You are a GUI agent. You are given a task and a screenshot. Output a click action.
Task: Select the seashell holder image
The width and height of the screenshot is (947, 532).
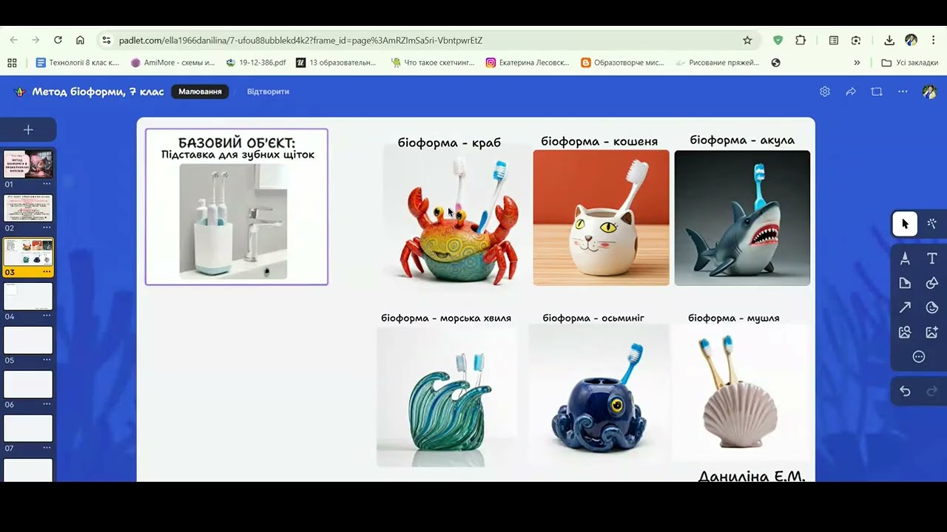click(741, 394)
